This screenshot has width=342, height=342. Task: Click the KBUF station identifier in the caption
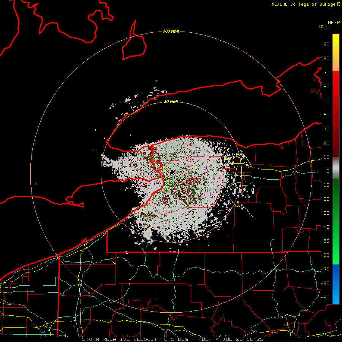tap(205, 339)
